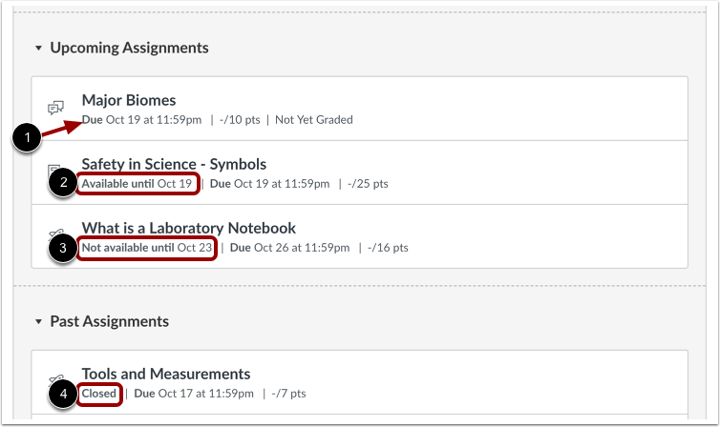Screen dimensions: 720x427
Task: Click the Not available until Oct 23 label
Action: pyautogui.click(x=147, y=248)
